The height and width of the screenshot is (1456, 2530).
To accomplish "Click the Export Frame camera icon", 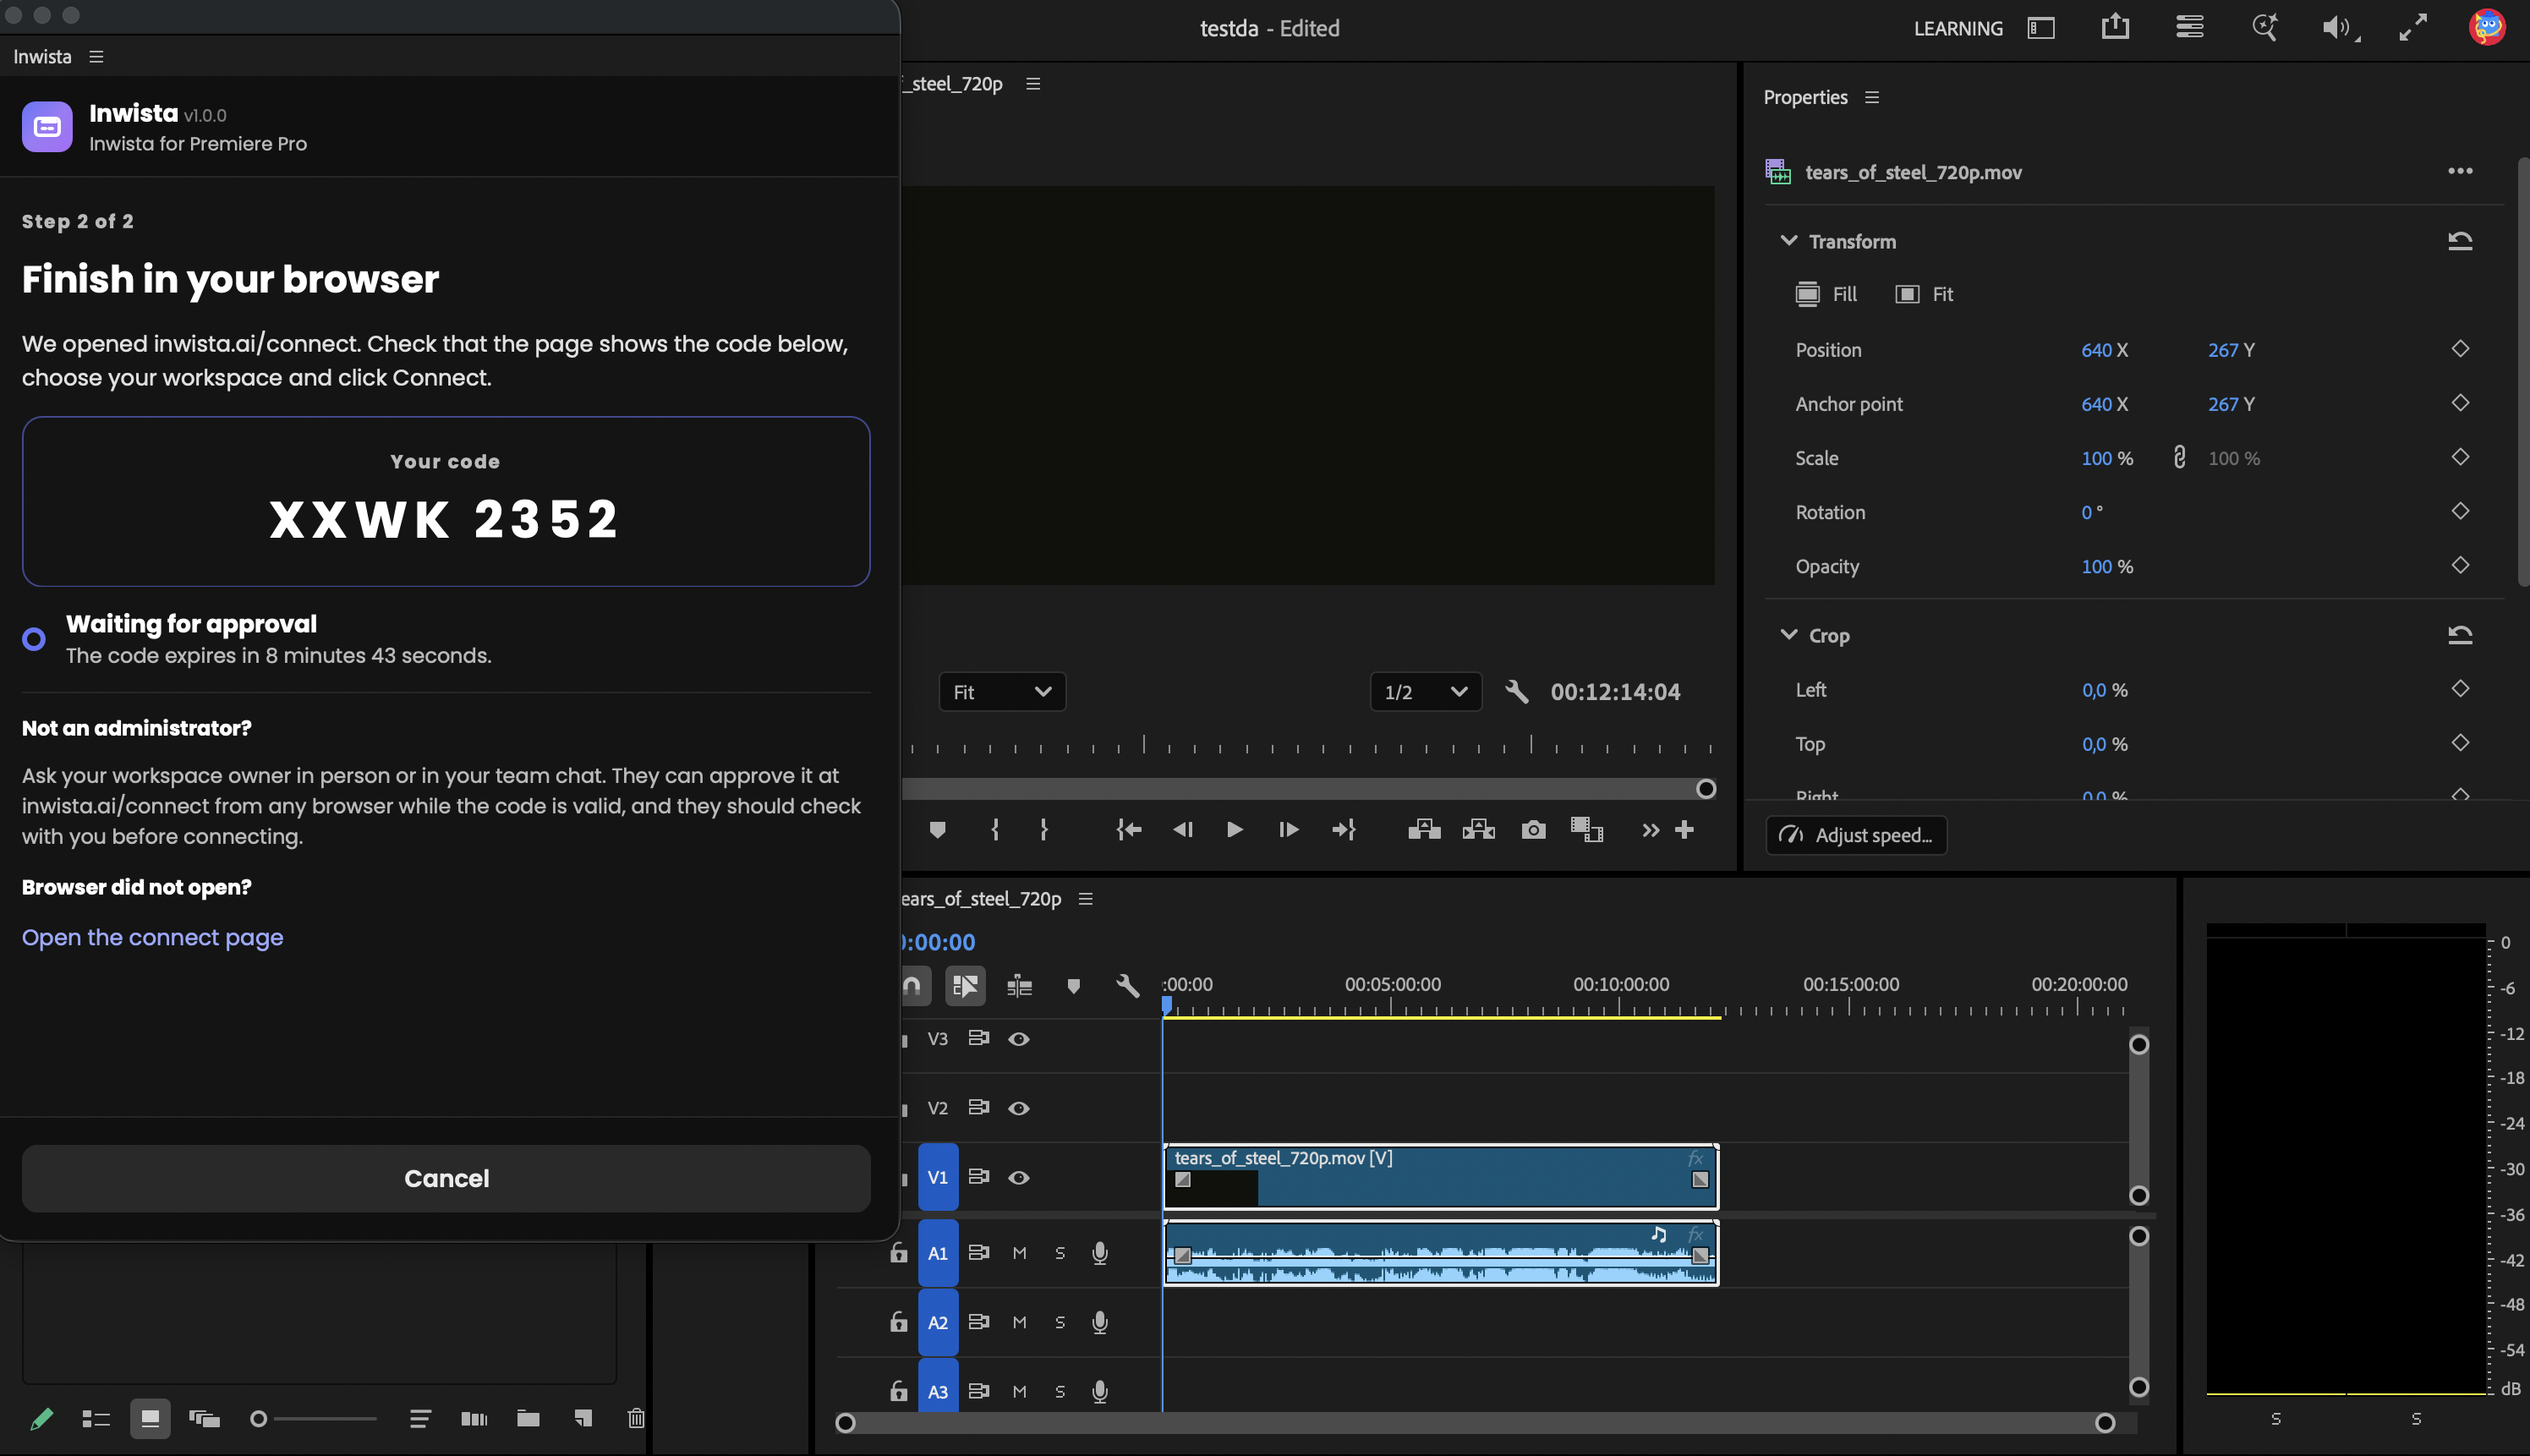I will pyautogui.click(x=1533, y=830).
